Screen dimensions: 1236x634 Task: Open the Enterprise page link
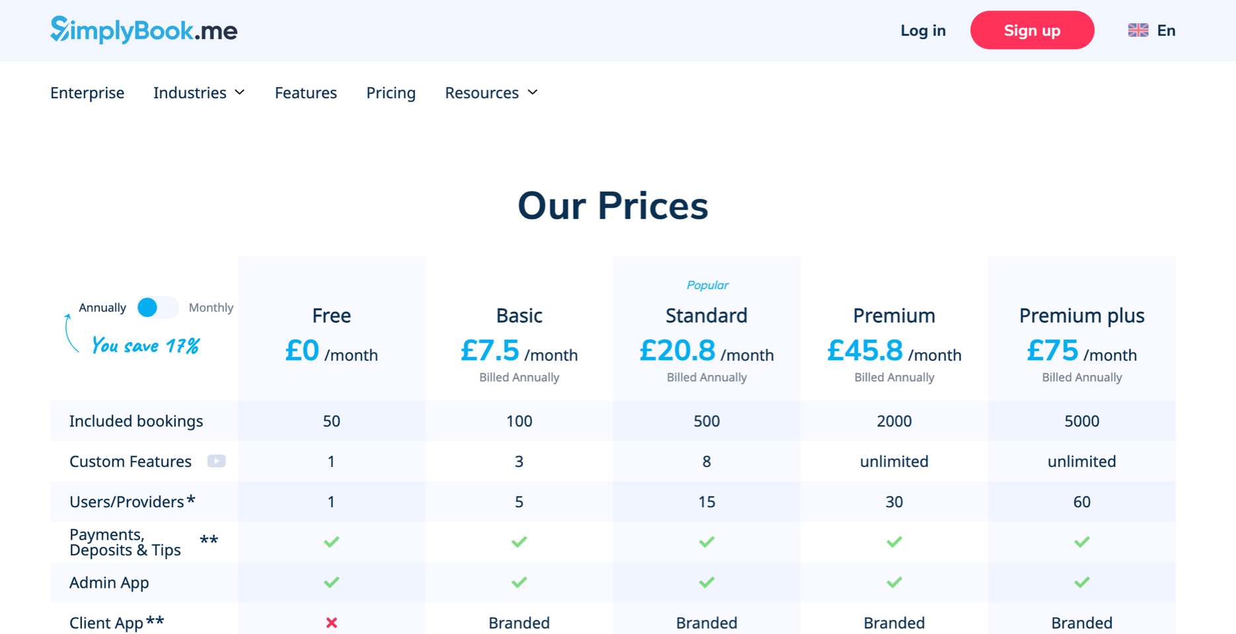coord(87,93)
